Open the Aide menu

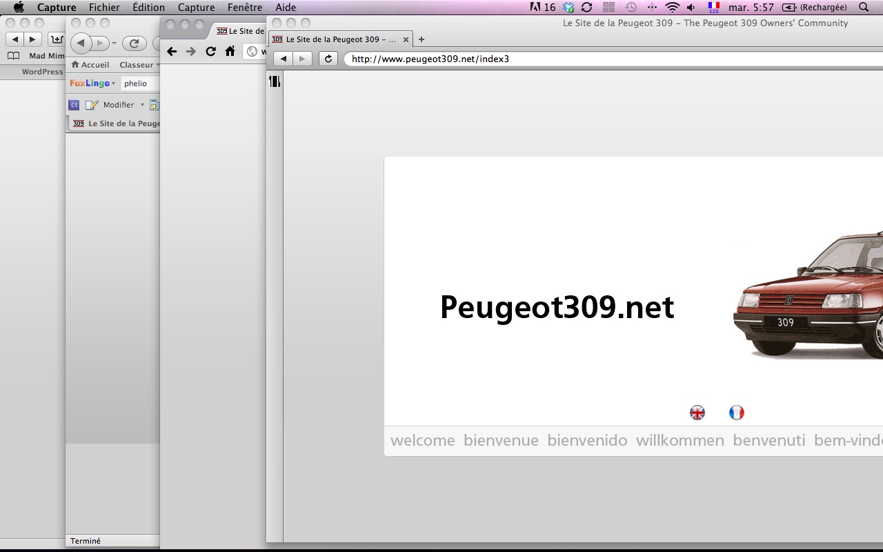pyautogui.click(x=286, y=8)
